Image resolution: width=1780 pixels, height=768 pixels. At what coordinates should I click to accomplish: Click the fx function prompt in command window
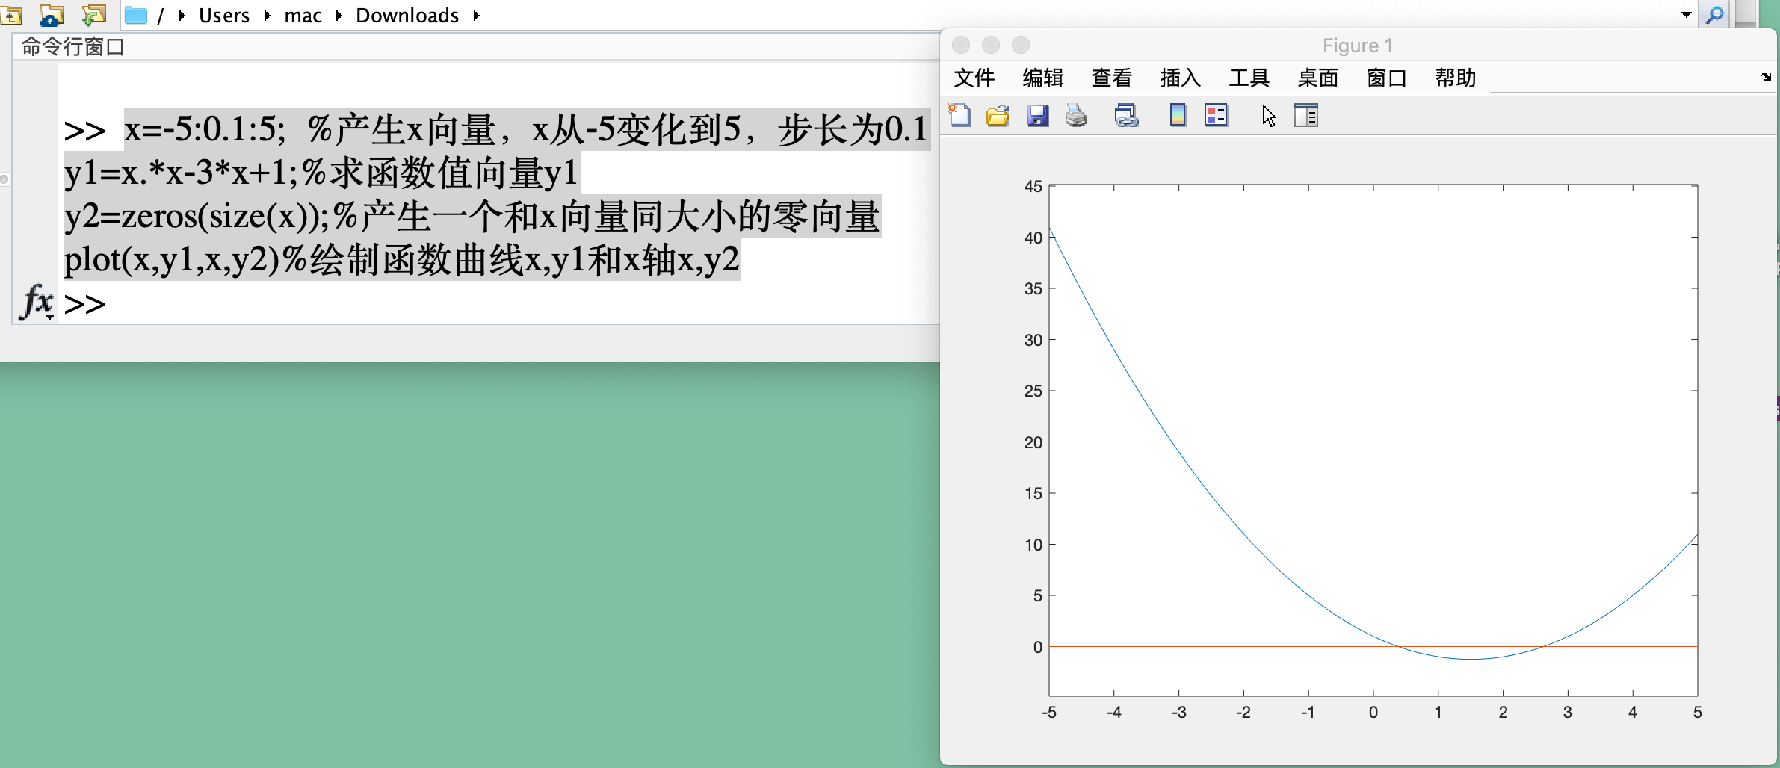pyautogui.click(x=36, y=302)
